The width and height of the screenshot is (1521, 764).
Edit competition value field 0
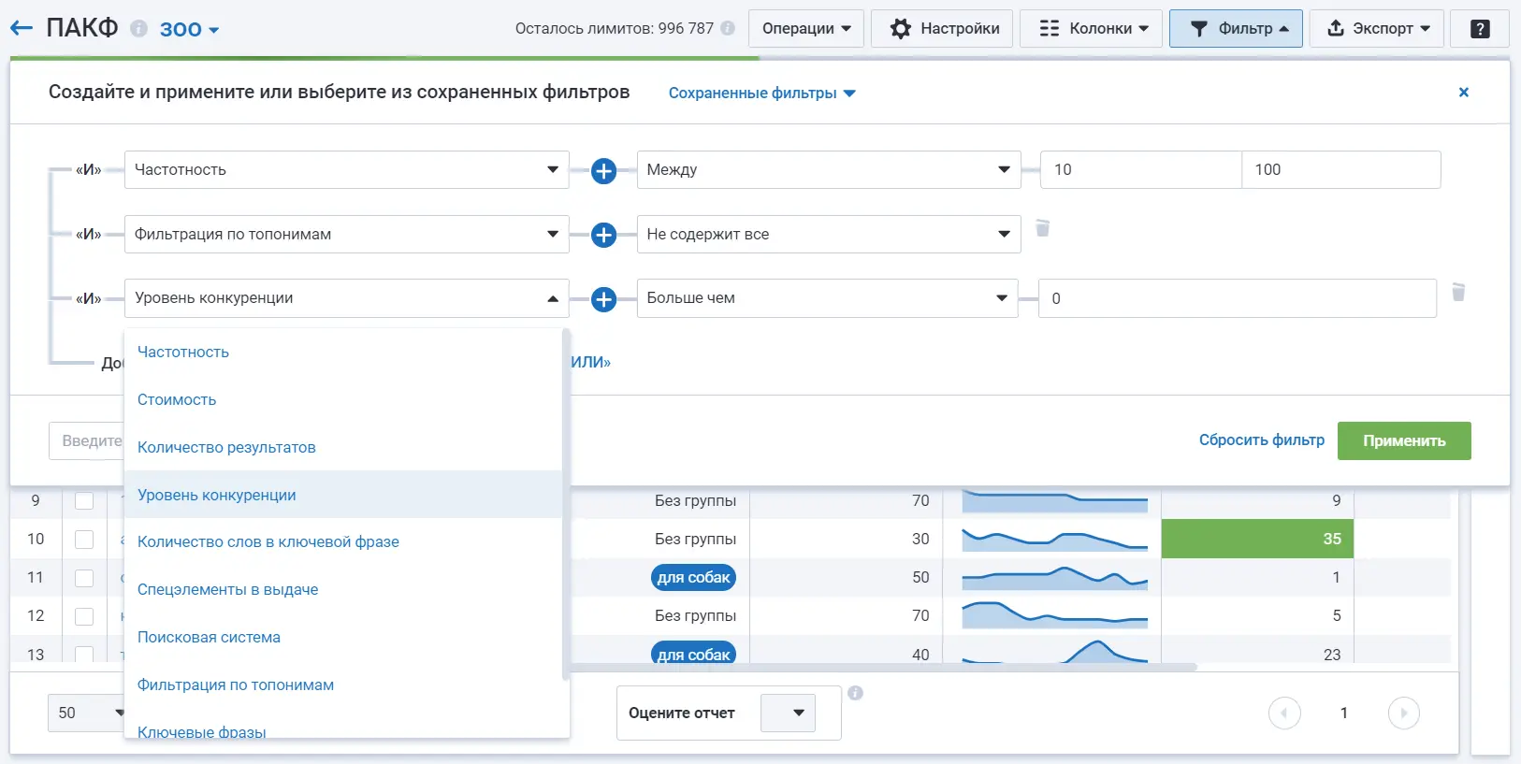pos(1238,298)
